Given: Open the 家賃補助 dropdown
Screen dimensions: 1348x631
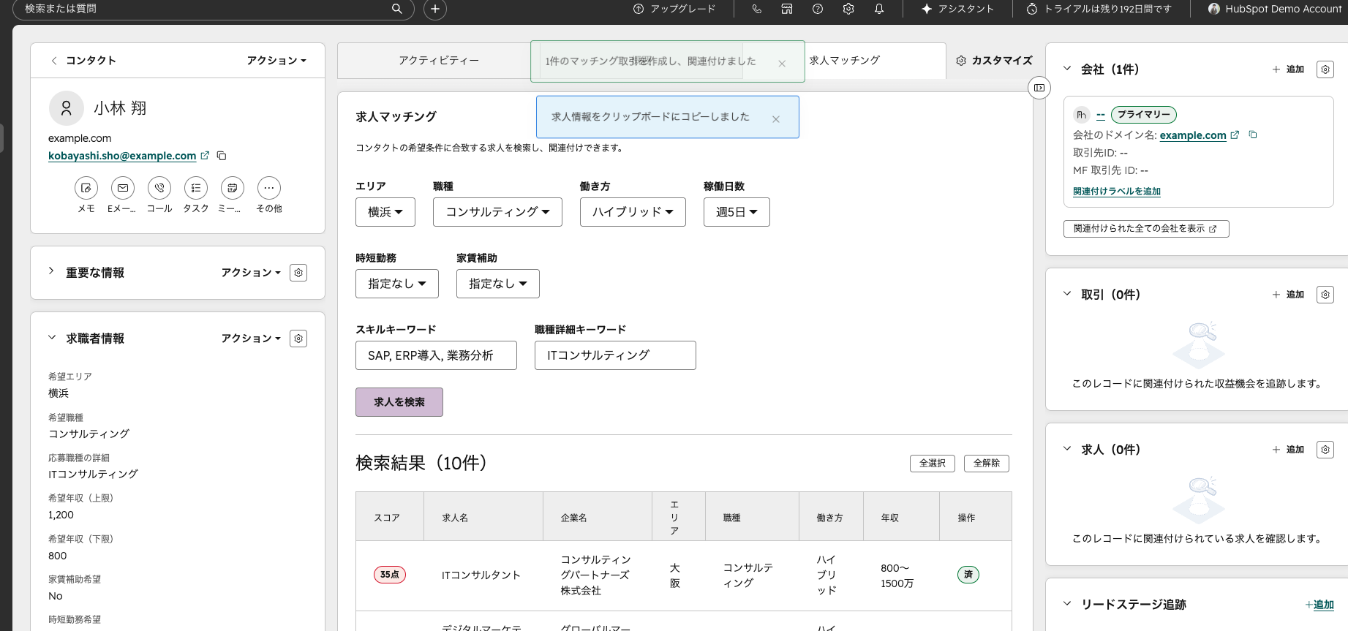Looking at the screenshot, I should (x=498, y=284).
